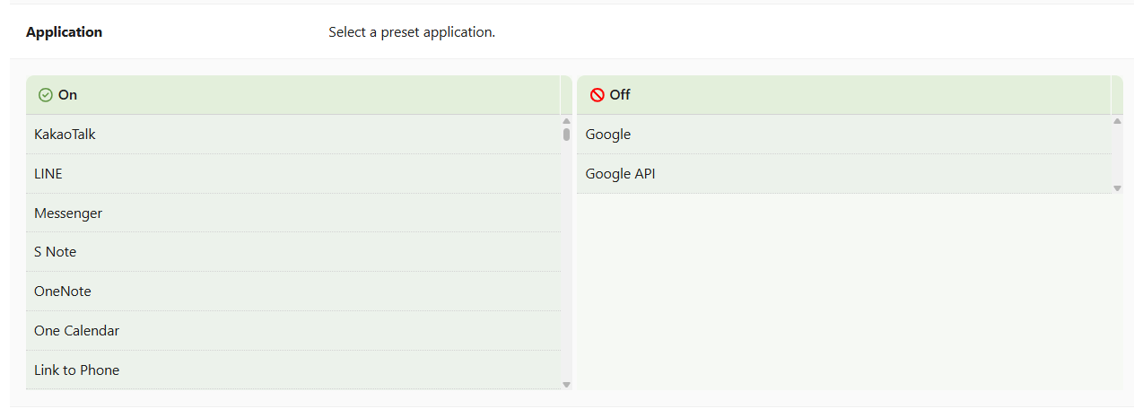Click the Application section label
The image size is (1134, 409).
click(64, 32)
